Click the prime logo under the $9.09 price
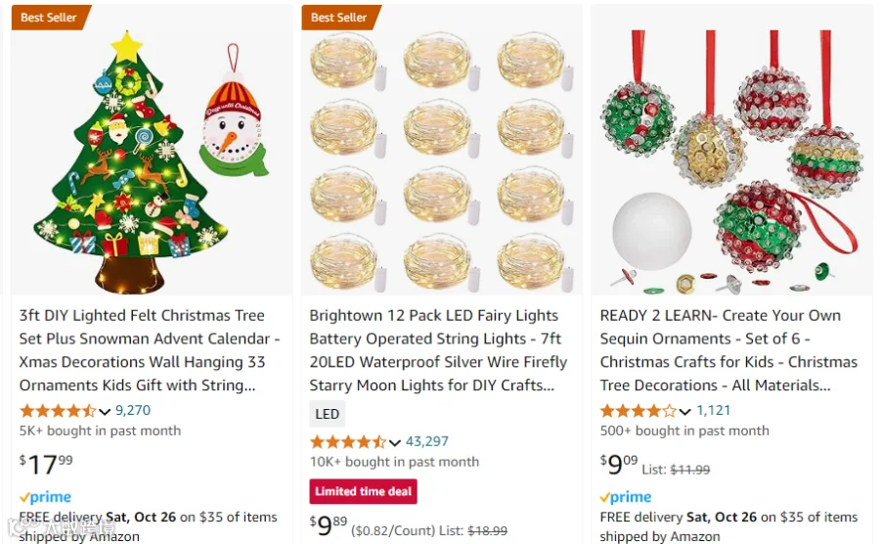The image size is (880, 544). point(626,497)
